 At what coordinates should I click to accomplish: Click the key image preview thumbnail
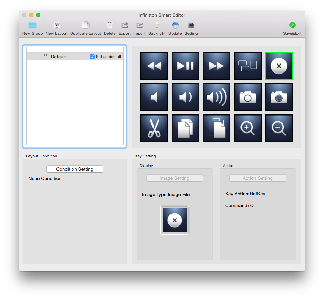pos(175,220)
